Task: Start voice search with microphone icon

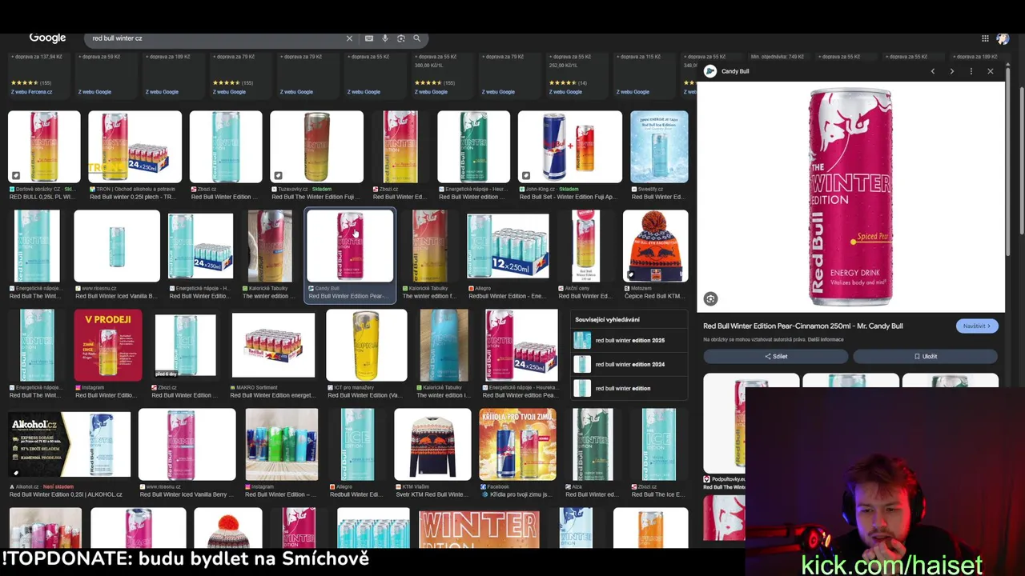Action: [385, 38]
